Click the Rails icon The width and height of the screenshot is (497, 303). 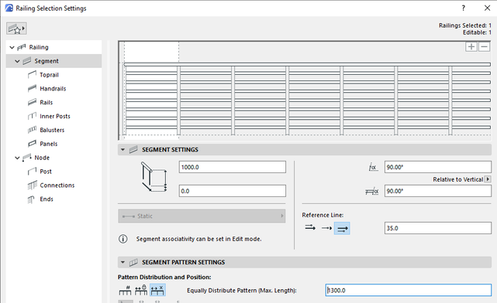pyautogui.click(x=32, y=102)
